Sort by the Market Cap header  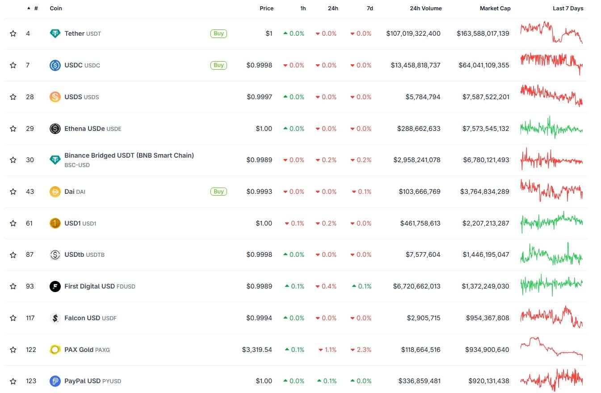(495, 8)
